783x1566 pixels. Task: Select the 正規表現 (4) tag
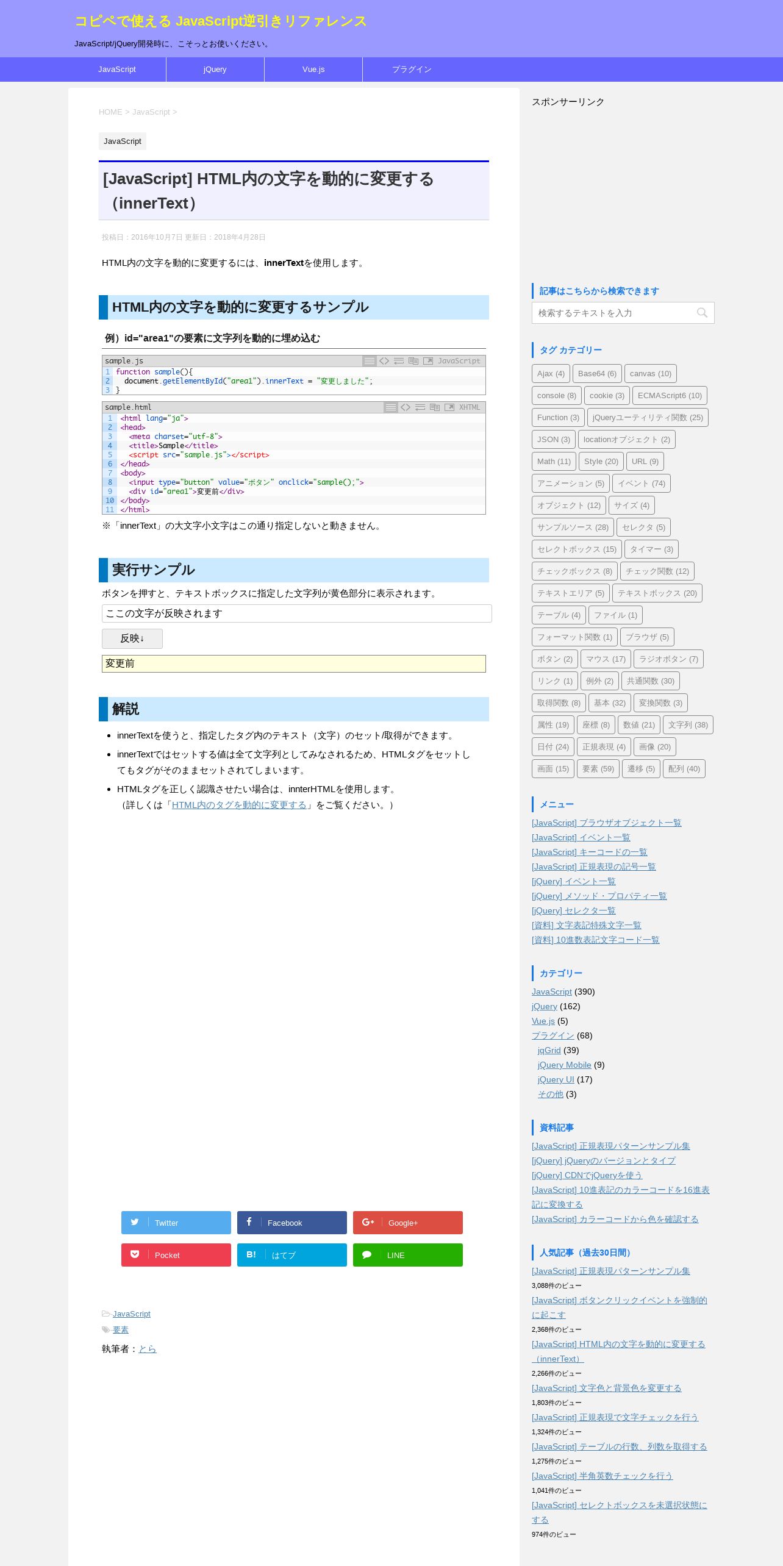coord(604,747)
